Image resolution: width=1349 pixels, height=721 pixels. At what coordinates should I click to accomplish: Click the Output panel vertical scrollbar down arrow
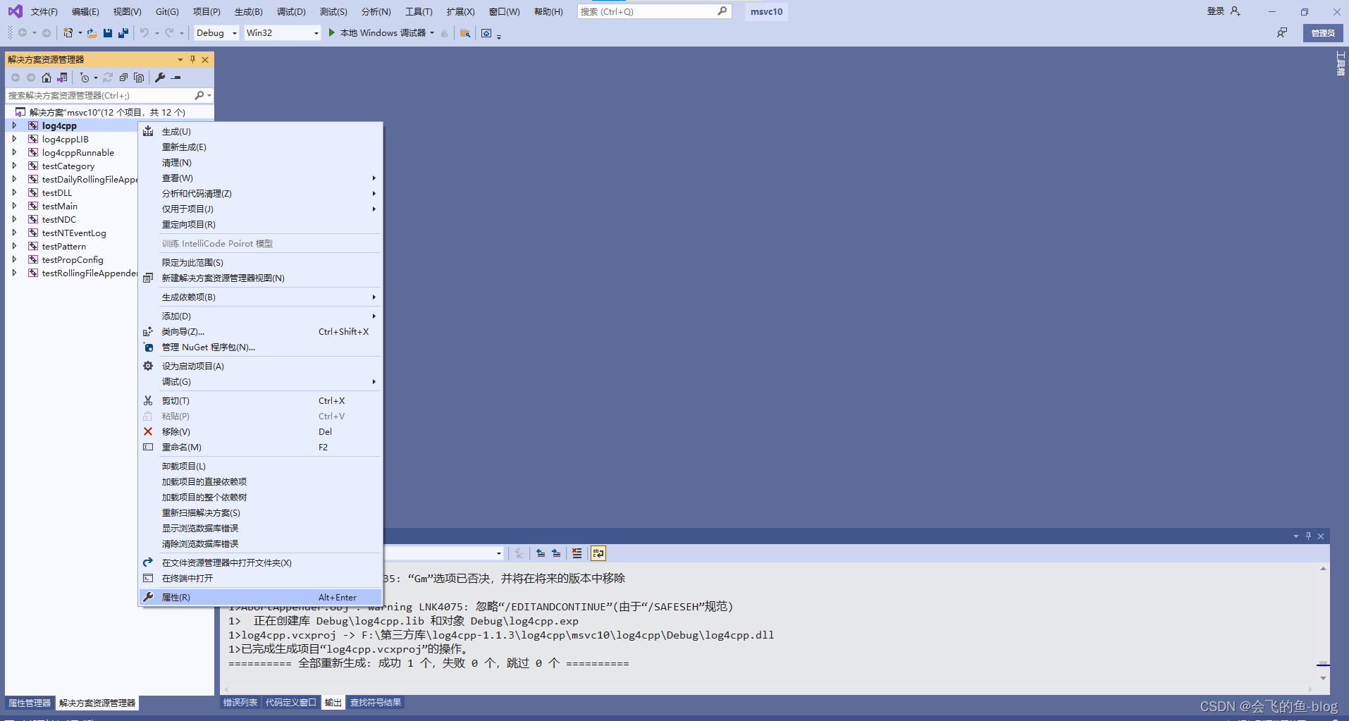pyautogui.click(x=1323, y=678)
